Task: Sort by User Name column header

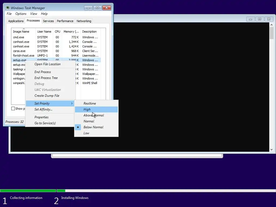Action: (44, 32)
